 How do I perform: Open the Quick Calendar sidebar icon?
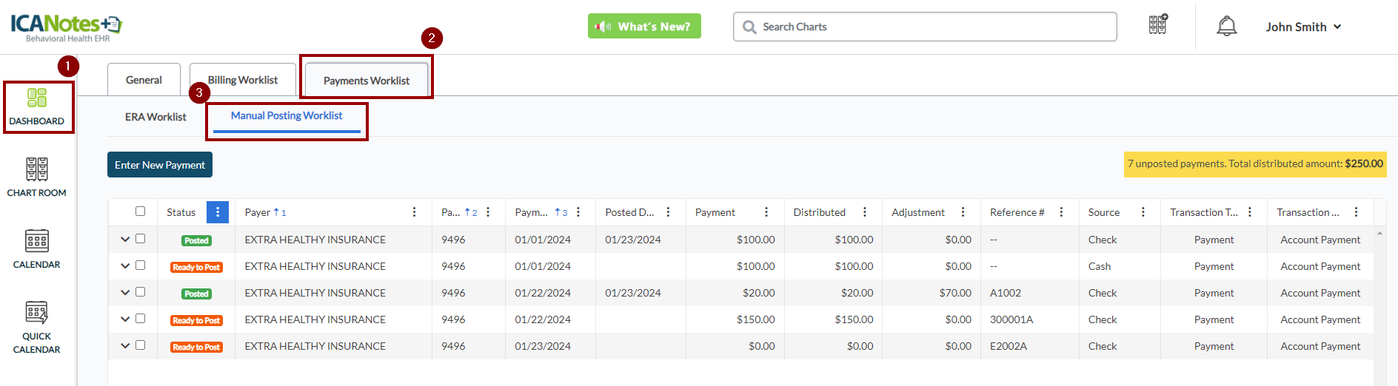click(x=37, y=327)
